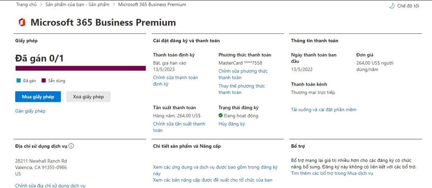Click the info icon next to Địa chỉ sử dụng dịch vụ
432x188 pixels.
(71, 146)
